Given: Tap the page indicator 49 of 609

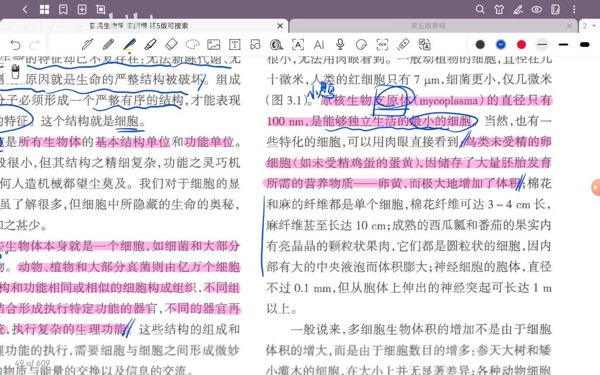Looking at the screenshot, I should pyautogui.click(x=32, y=362).
